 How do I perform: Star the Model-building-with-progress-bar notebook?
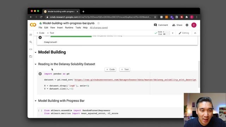click(x=99, y=23)
